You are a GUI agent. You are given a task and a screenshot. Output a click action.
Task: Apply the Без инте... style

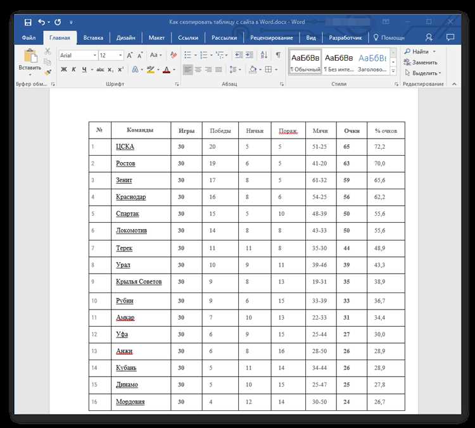[339, 62]
